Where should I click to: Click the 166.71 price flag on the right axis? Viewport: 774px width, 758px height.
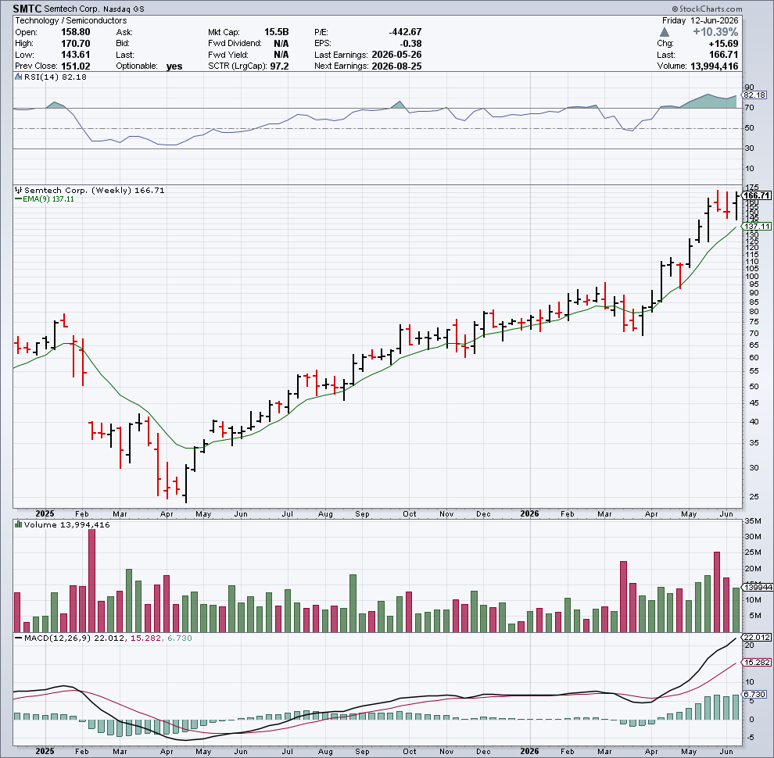(757, 195)
